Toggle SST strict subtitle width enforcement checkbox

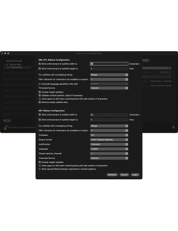coord(40,115)
